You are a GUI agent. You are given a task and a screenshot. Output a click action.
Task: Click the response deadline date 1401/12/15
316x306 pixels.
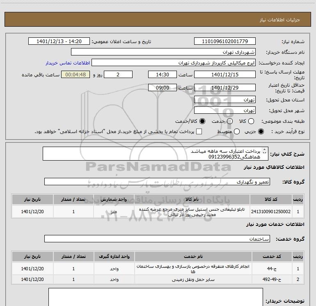[225, 74]
